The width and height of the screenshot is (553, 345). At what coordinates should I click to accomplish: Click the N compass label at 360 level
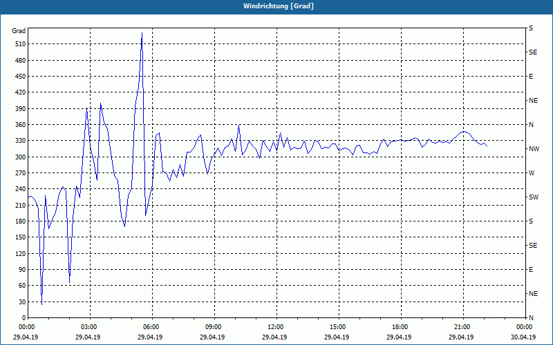531,125
